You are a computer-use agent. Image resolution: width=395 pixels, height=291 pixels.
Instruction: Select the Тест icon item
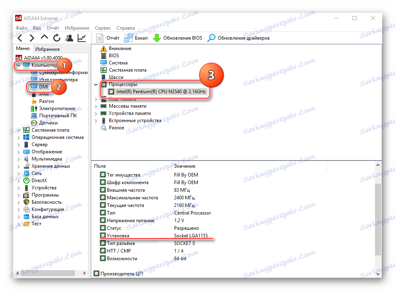pos(32,224)
